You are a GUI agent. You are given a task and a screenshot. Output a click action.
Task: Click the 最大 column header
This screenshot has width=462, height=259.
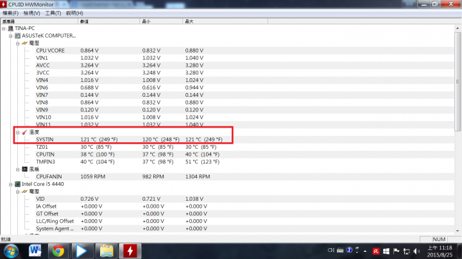click(x=225, y=21)
